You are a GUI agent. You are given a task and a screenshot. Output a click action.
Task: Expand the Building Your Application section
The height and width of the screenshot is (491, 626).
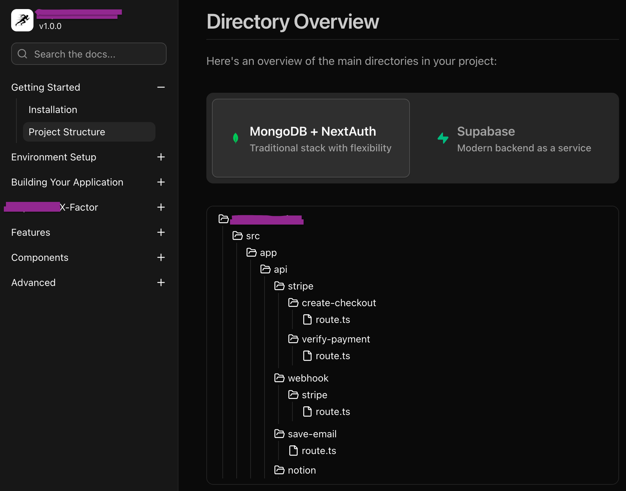(x=161, y=182)
